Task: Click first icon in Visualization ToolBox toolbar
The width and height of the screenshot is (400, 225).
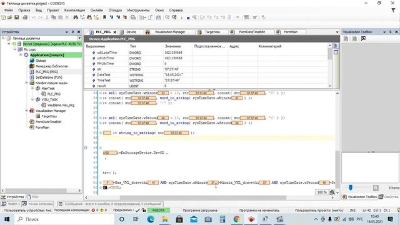Action: [x=346, y=39]
